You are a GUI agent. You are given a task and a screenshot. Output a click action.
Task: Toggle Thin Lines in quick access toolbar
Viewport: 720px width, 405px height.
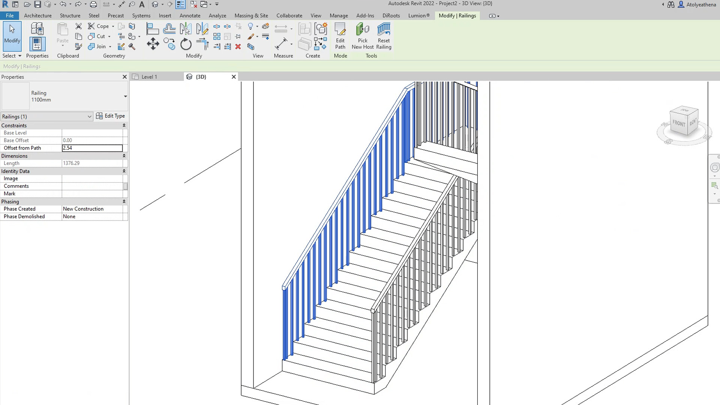pos(180,4)
